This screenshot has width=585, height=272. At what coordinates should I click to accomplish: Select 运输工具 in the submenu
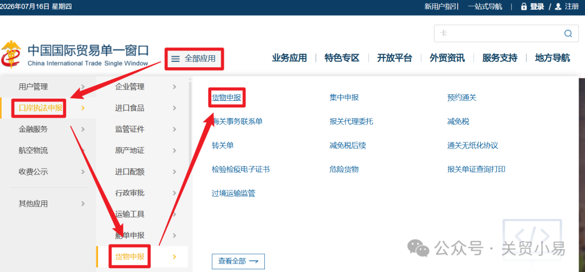tap(129, 215)
